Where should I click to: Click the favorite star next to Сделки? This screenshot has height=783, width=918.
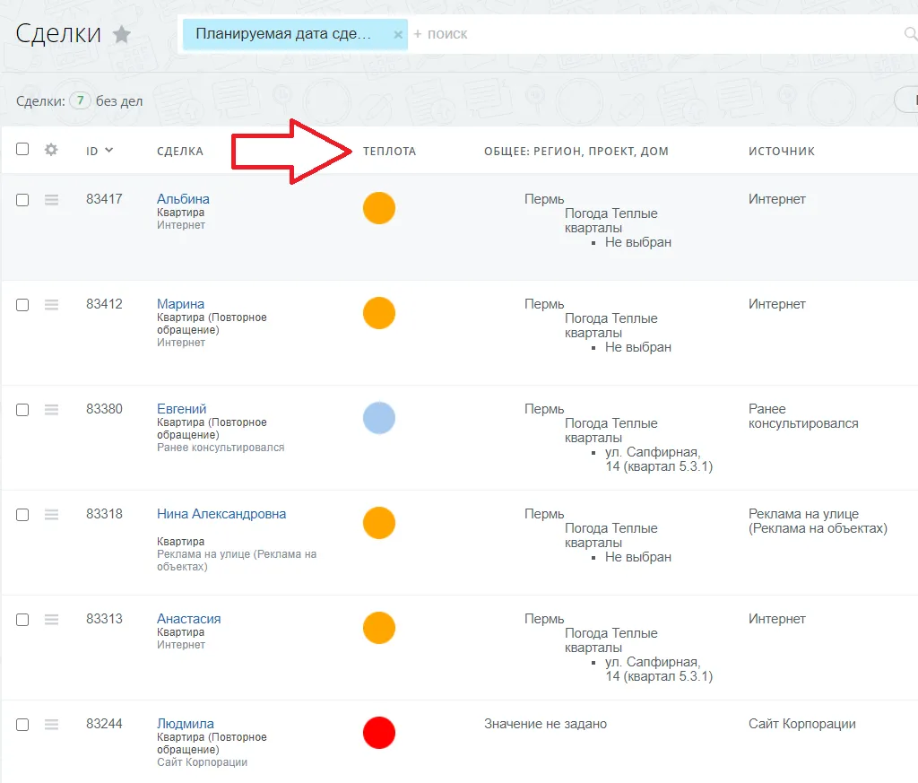coord(122,35)
